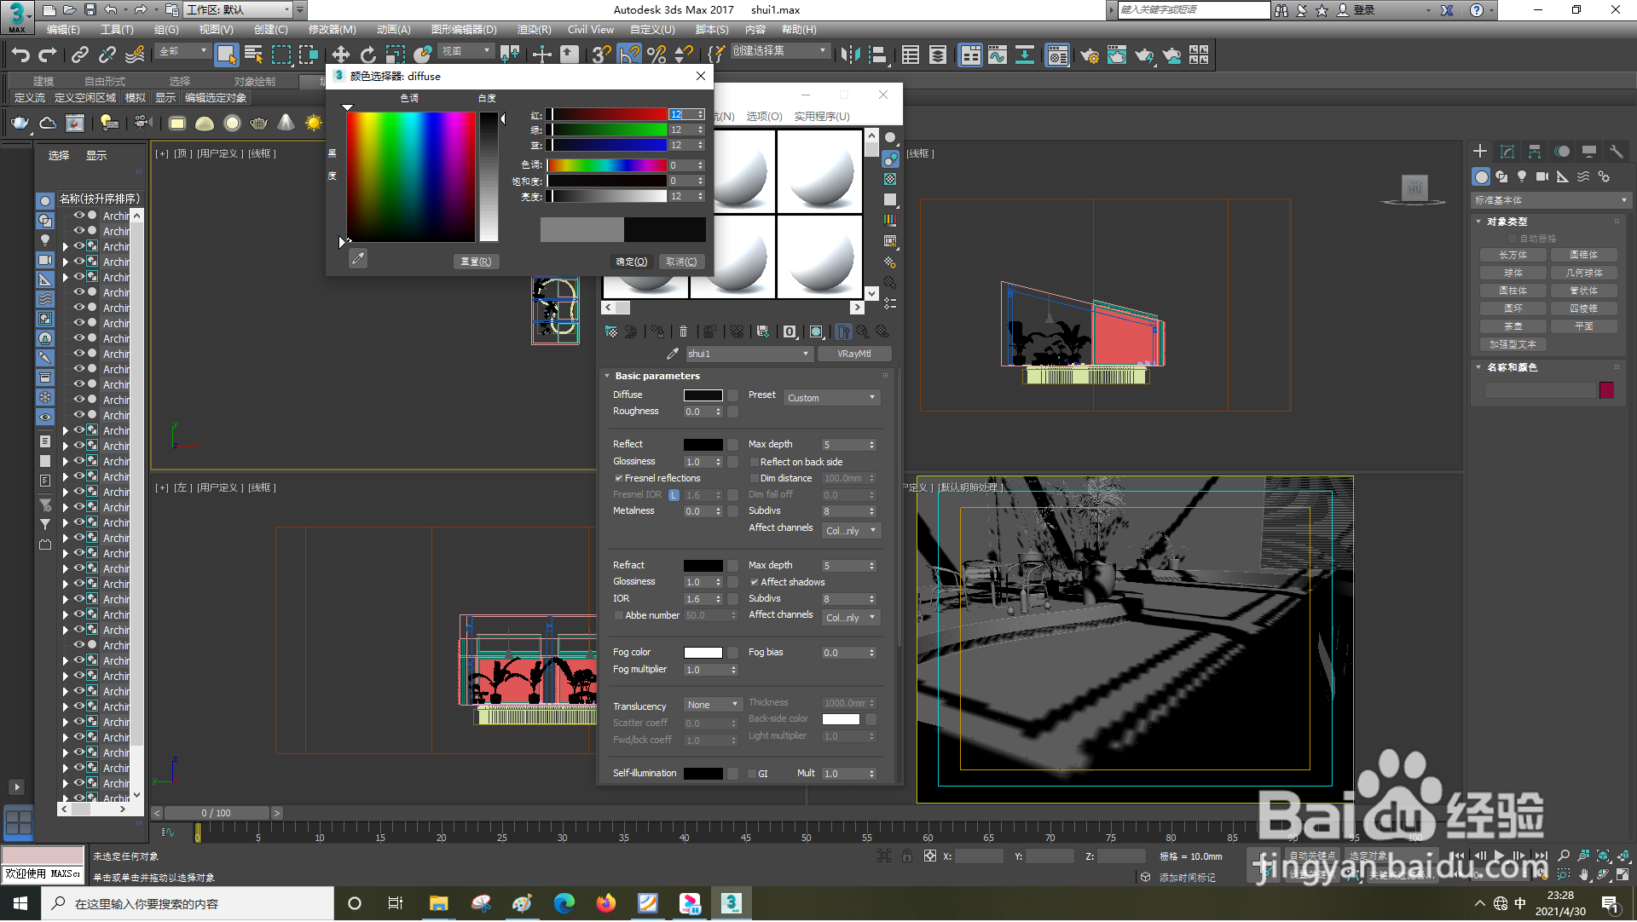
Task: Activate the Select and Move tool
Action: [x=340, y=55]
